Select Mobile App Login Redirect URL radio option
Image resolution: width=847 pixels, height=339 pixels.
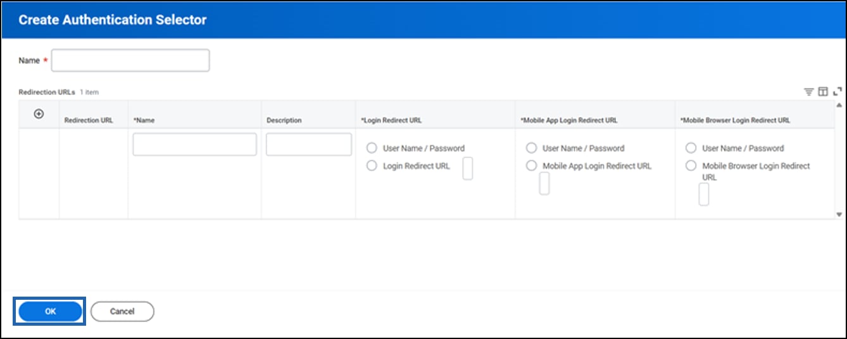(532, 166)
